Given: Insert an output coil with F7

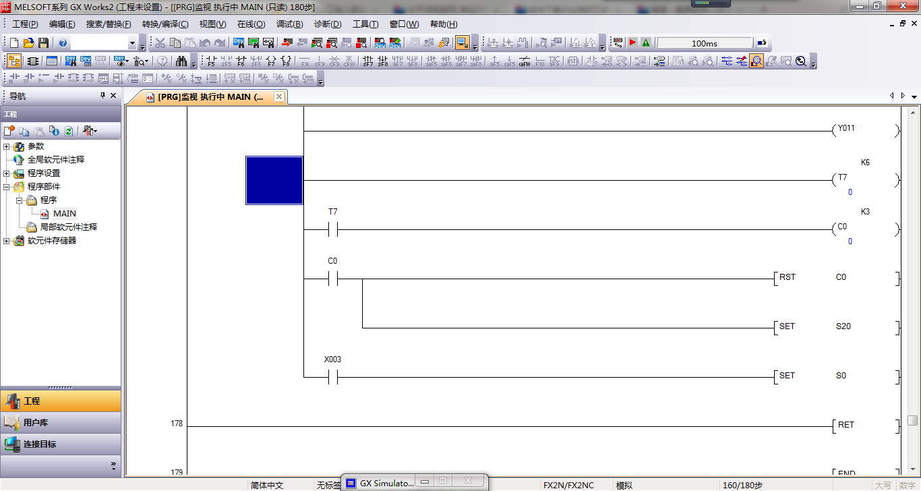Looking at the screenshot, I should click(271, 61).
